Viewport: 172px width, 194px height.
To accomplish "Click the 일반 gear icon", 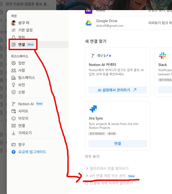I will (x=13, y=63).
